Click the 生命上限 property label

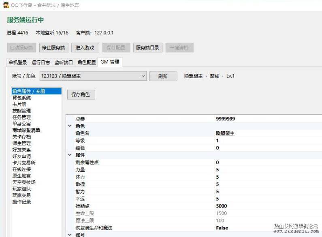(85, 214)
